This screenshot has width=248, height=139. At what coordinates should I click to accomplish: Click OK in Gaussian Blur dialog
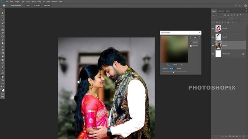(195, 38)
